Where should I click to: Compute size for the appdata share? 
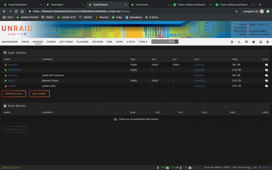pyautogui.click(x=200, y=65)
